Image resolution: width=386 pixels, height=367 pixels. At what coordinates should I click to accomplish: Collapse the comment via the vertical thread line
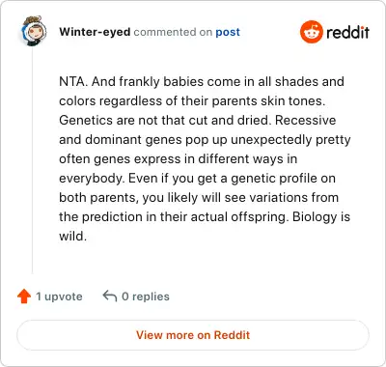pos(33,161)
